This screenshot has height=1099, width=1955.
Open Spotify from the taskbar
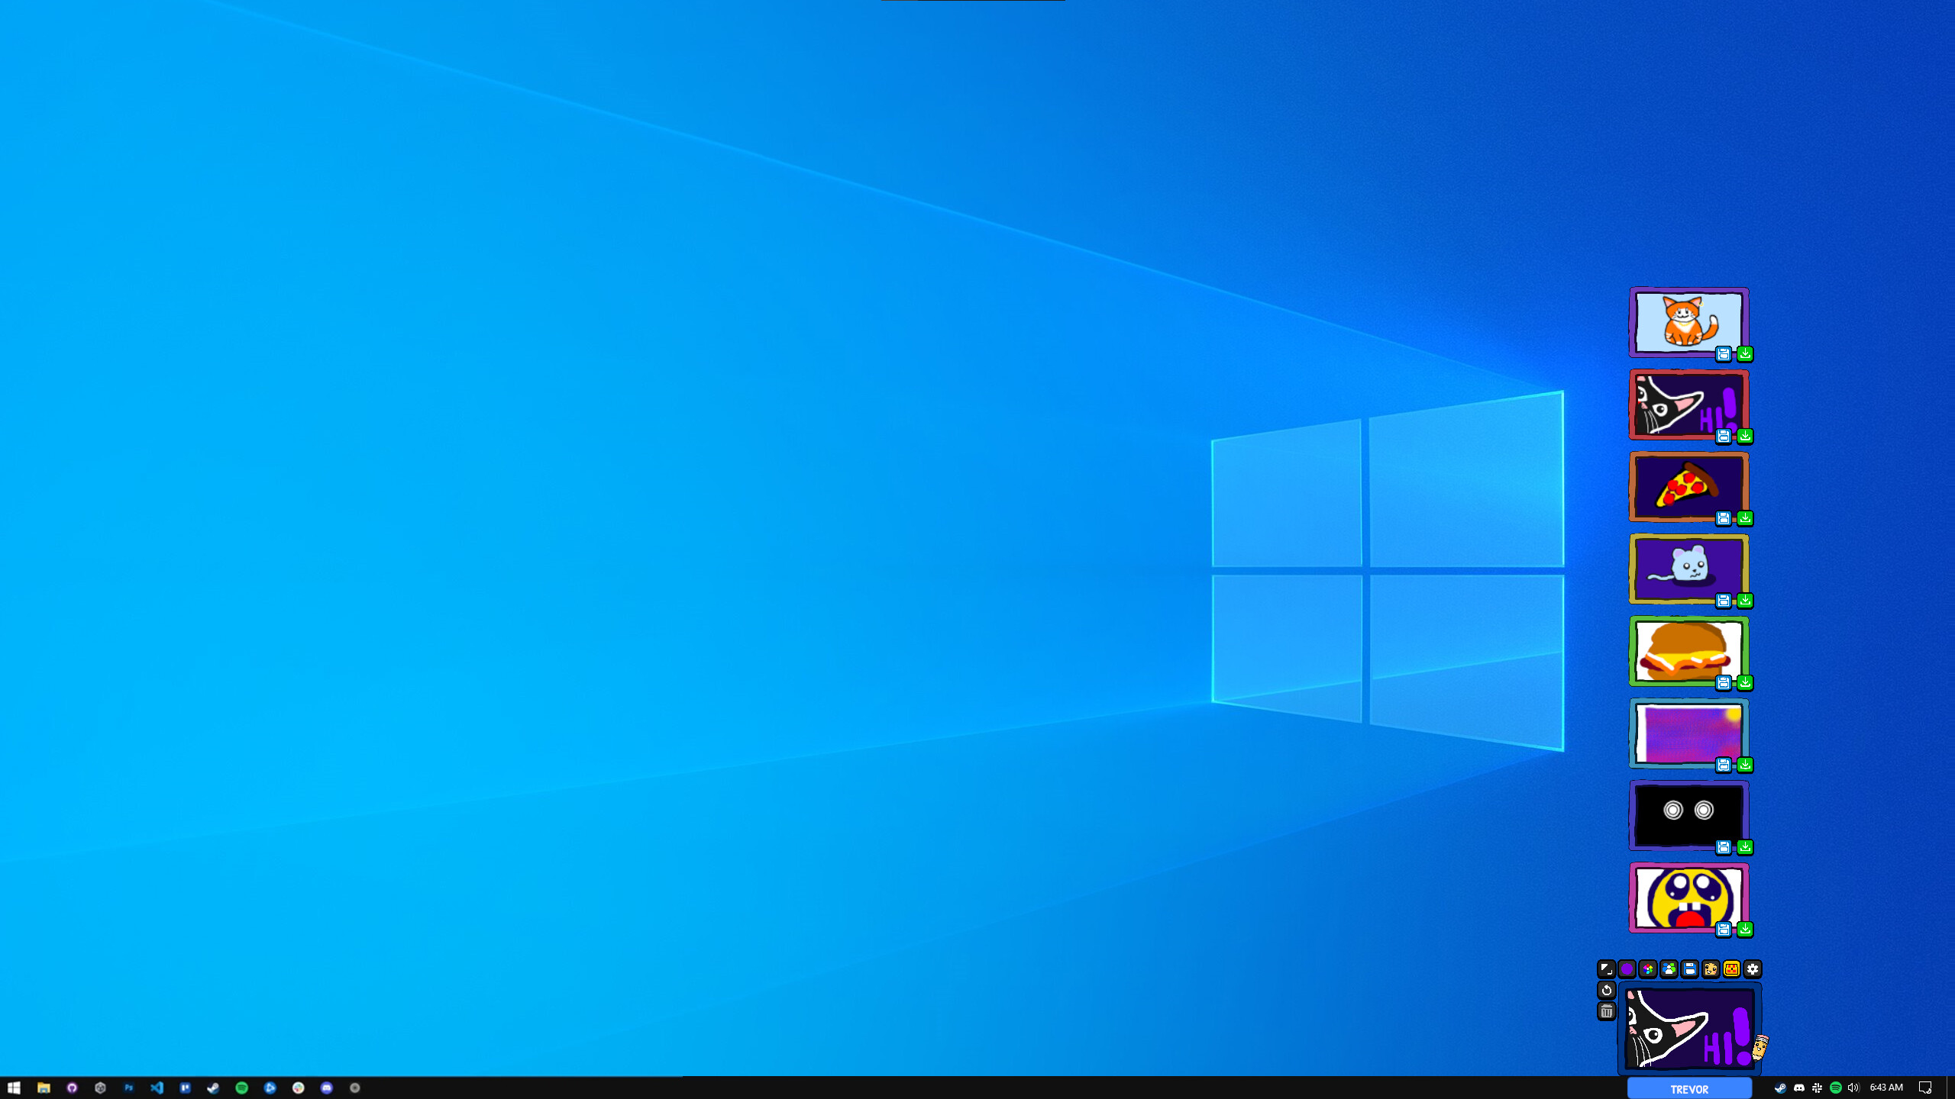click(241, 1088)
